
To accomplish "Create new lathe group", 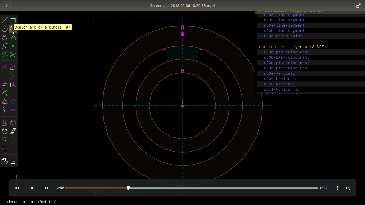I will click(x=13, y=123).
